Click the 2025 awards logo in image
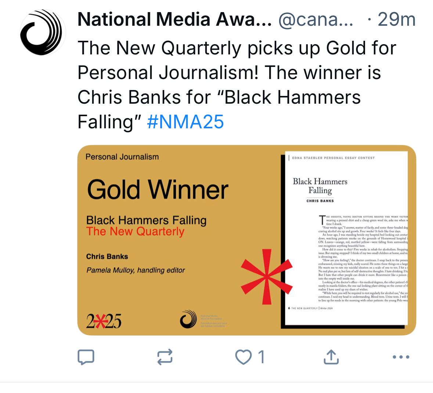The width and height of the screenshot is (433, 393). click(x=104, y=321)
